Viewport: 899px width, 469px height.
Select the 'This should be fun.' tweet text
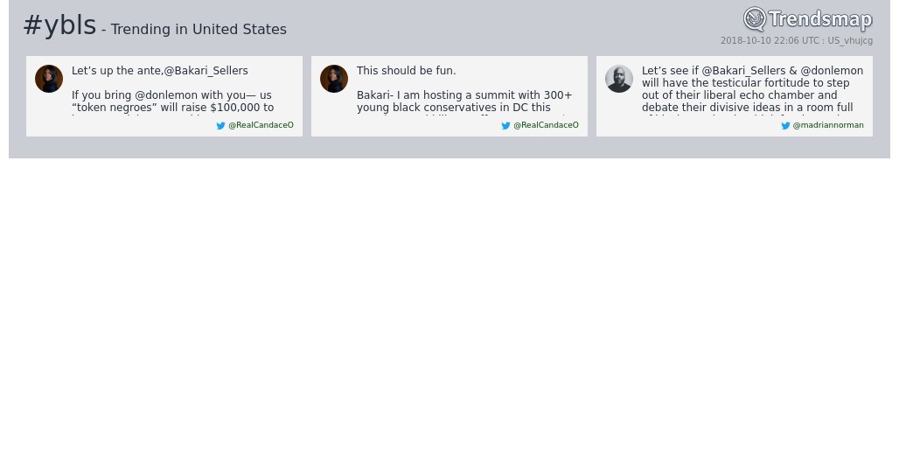(x=407, y=71)
